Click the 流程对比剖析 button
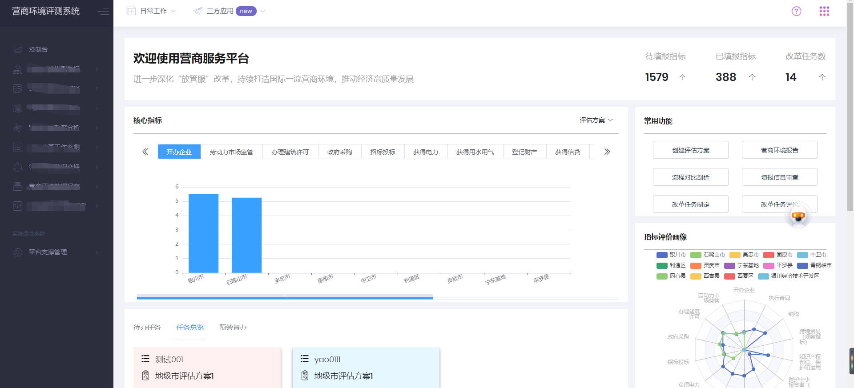The image size is (854, 388). click(x=690, y=177)
